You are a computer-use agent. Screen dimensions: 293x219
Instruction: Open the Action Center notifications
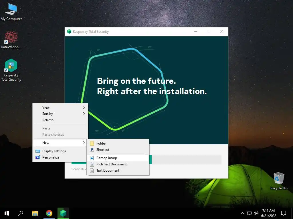coord(284,213)
